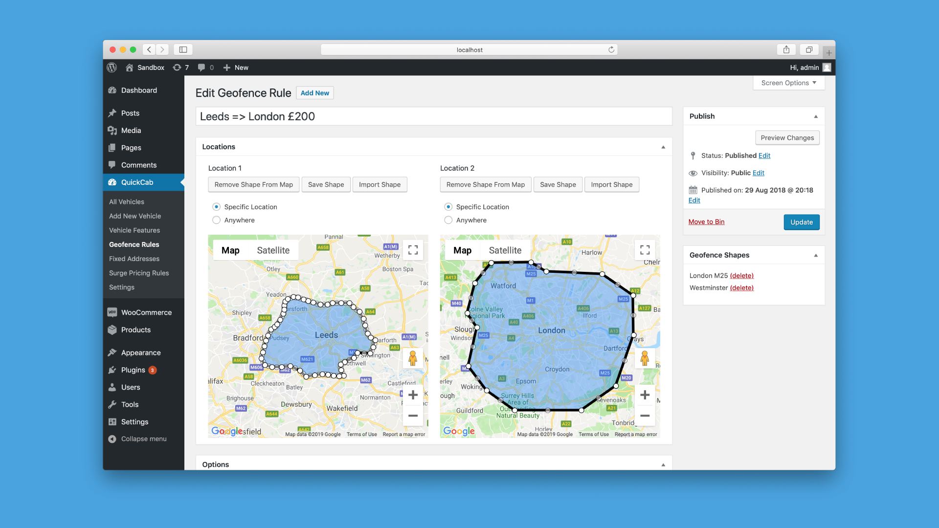Zoom in on the London map
This screenshot has width=939, height=528.
[x=645, y=395]
